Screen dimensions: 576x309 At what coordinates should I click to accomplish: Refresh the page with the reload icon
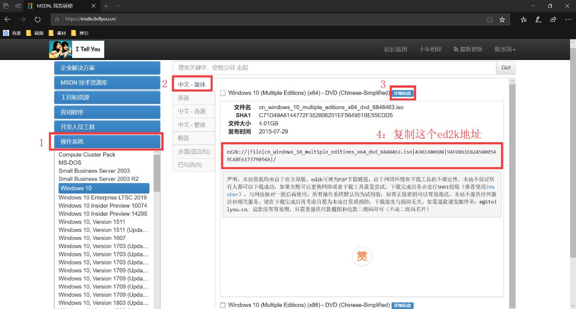38,19
